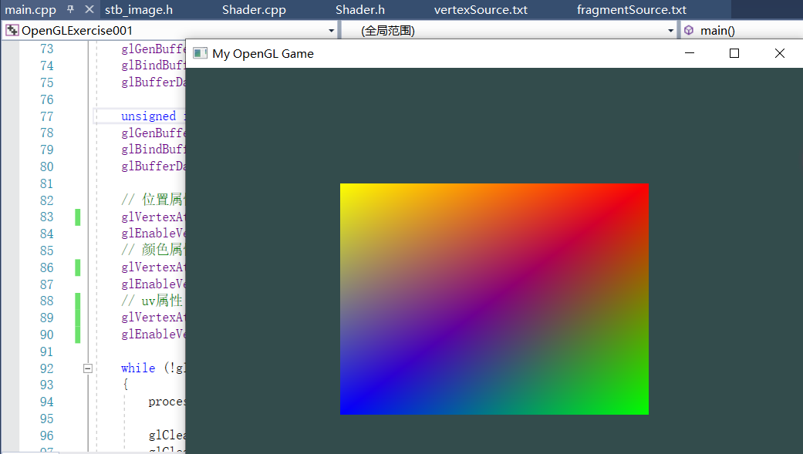Click the glBufferDa text on line 75

point(154,82)
